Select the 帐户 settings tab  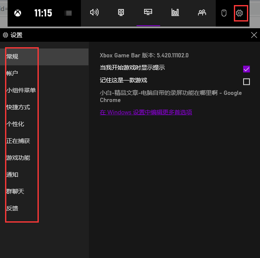point(44,73)
